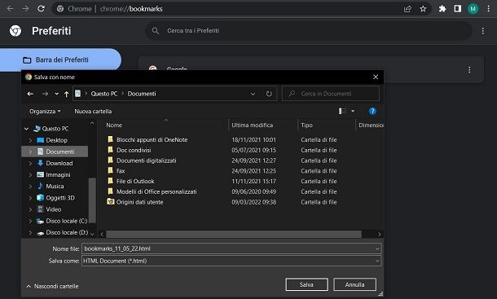497x299 pixels.
Task: Go forward in the save dialog
Action: point(45,94)
